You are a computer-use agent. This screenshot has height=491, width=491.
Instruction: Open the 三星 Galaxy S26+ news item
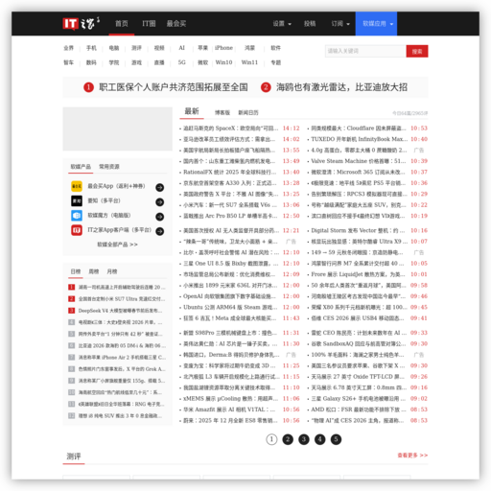coord(358,399)
